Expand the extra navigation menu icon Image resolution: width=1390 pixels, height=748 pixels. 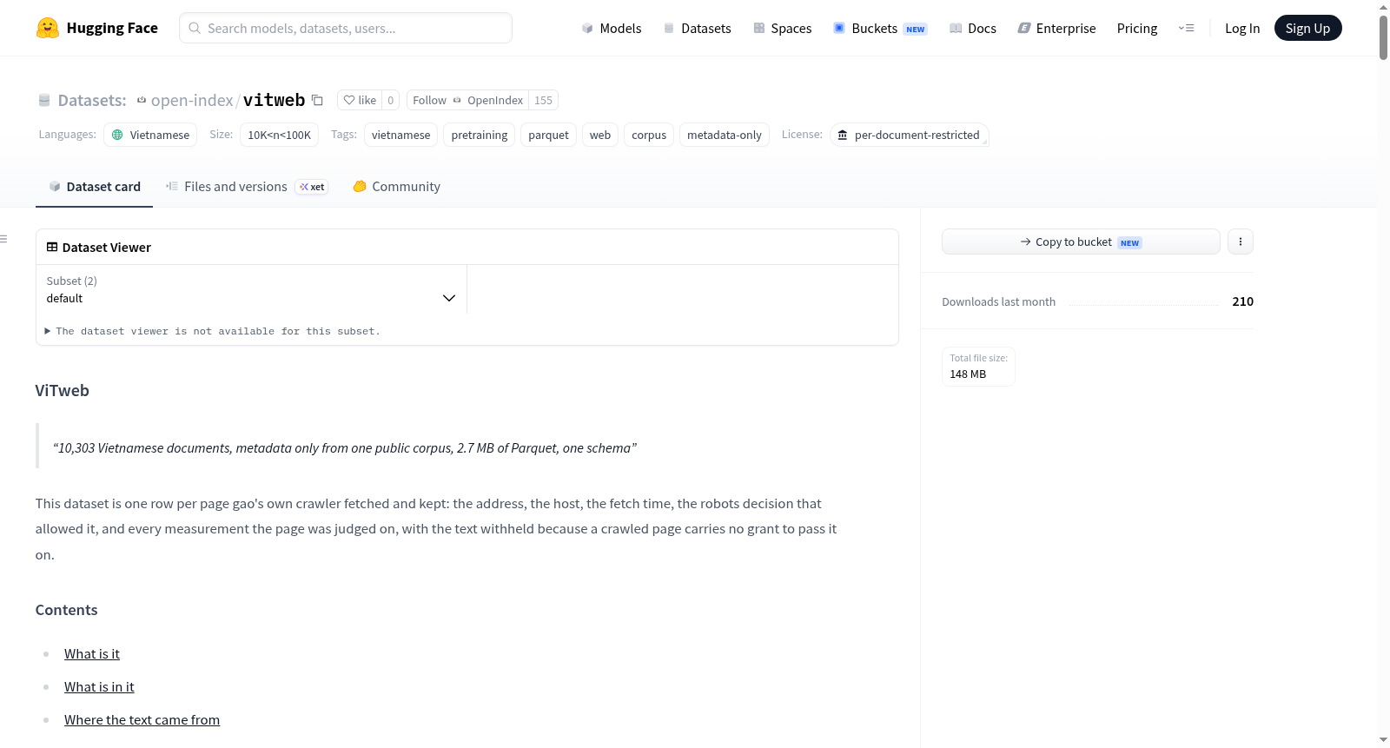(1186, 28)
